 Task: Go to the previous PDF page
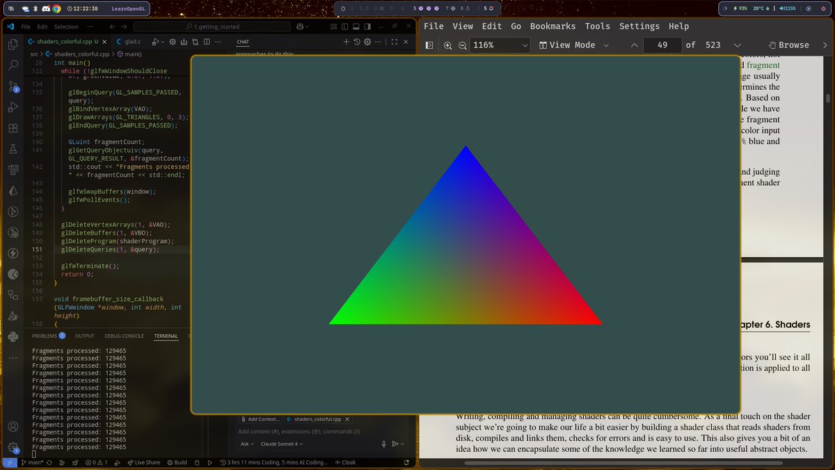[x=634, y=45]
